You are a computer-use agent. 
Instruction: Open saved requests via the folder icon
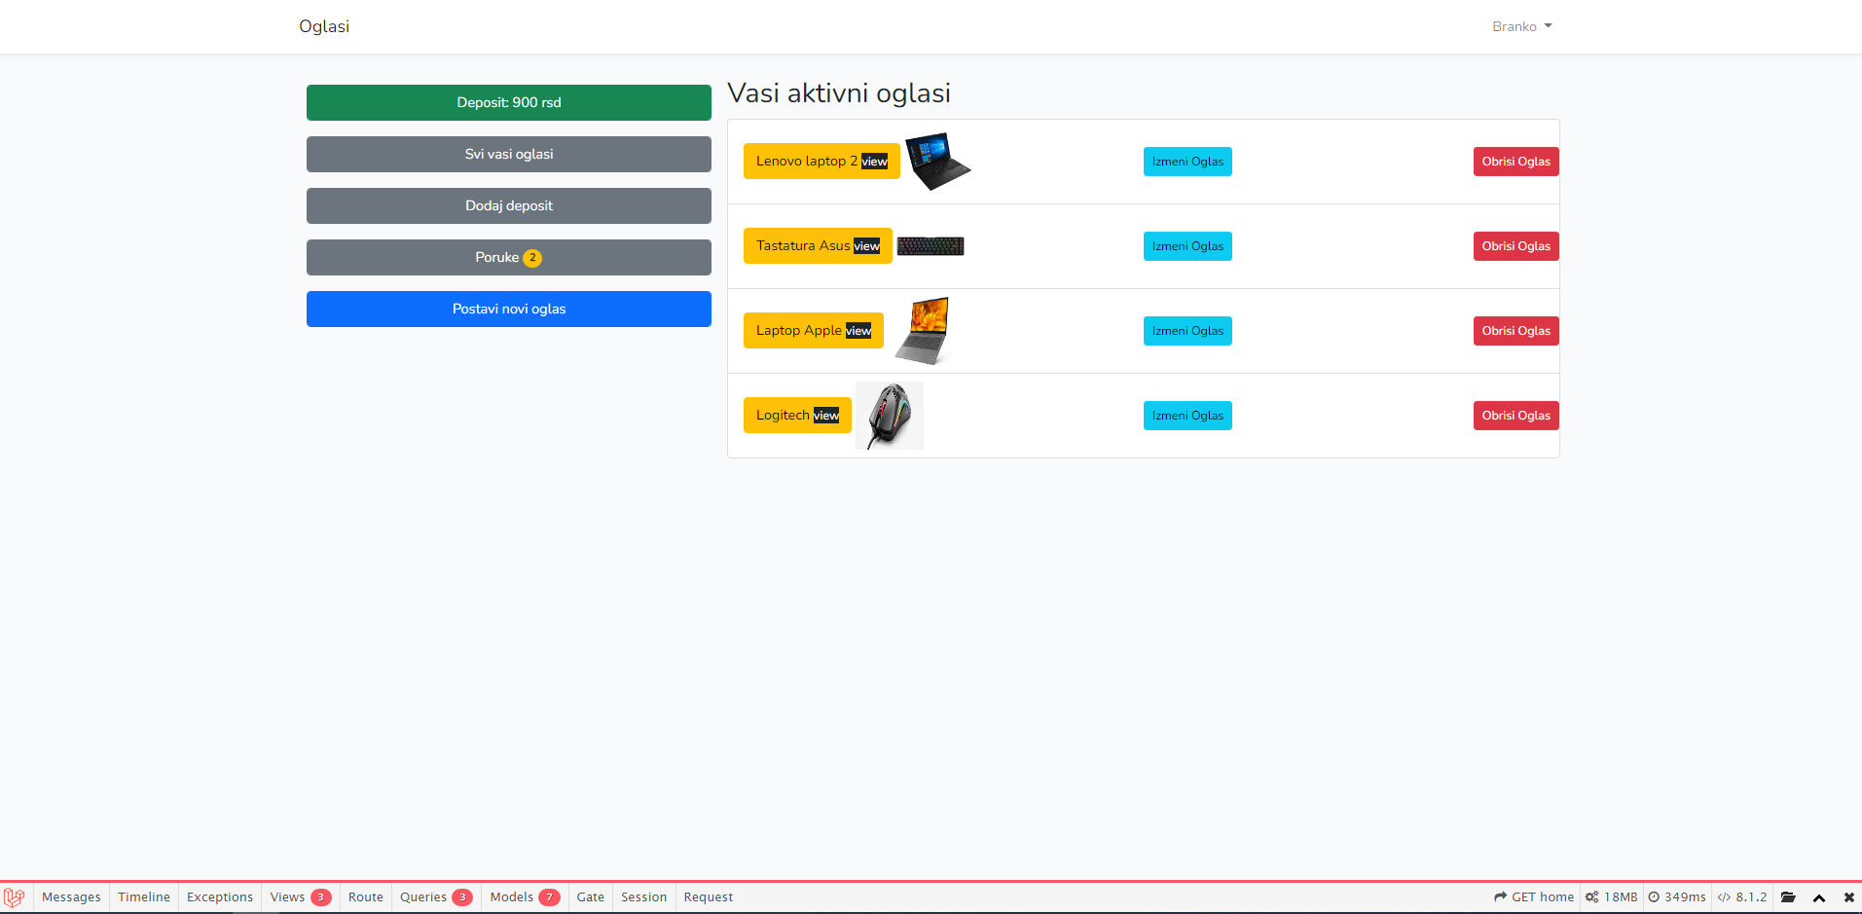1789,896
